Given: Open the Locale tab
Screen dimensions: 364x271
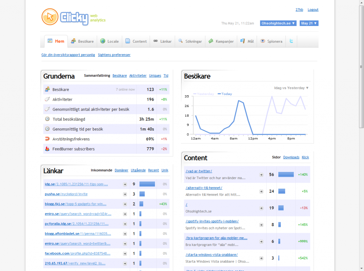Looking at the screenshot, I should pyautogui.click(x=109, y=41).
